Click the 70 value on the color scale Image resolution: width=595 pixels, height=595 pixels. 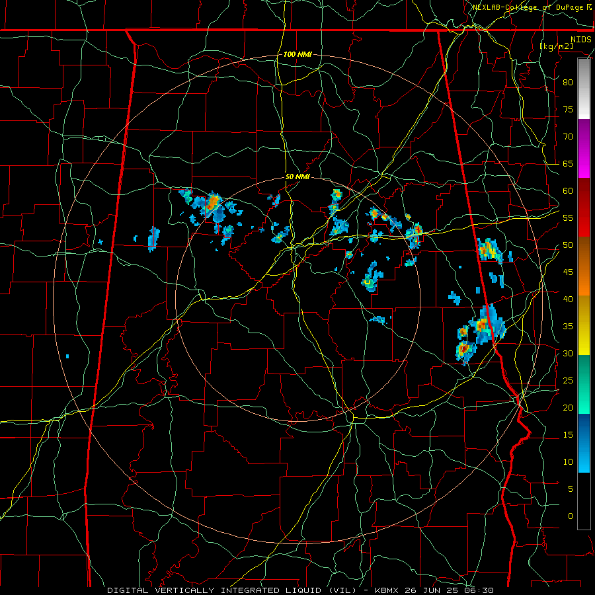(x=568, y=137)
